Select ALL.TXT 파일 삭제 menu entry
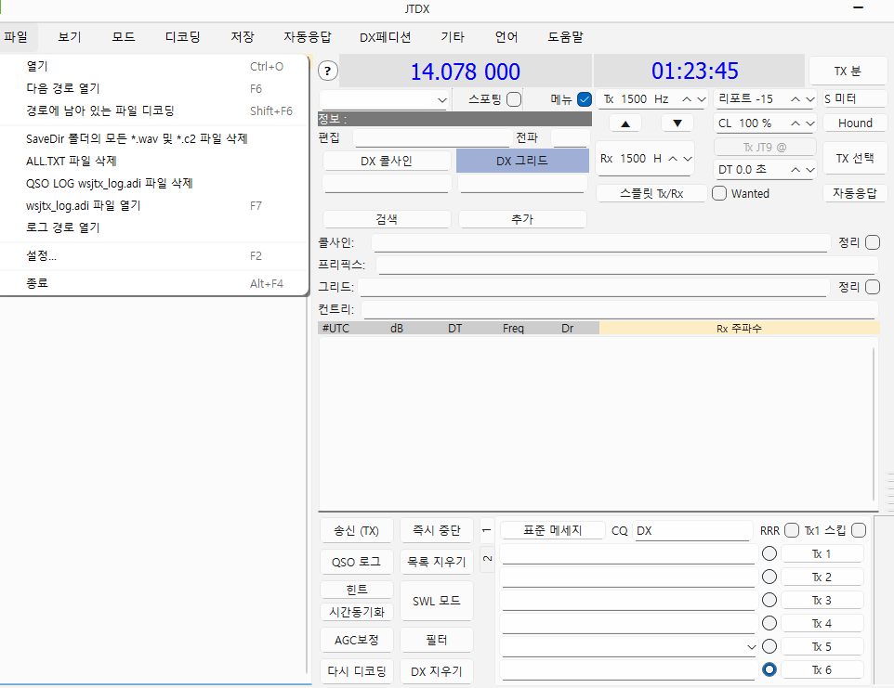 154,162
